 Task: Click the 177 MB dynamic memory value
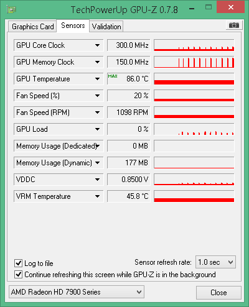[129, 163]
